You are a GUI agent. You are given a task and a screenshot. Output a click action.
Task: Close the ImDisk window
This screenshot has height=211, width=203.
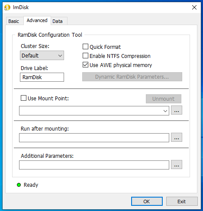point(194,7)
